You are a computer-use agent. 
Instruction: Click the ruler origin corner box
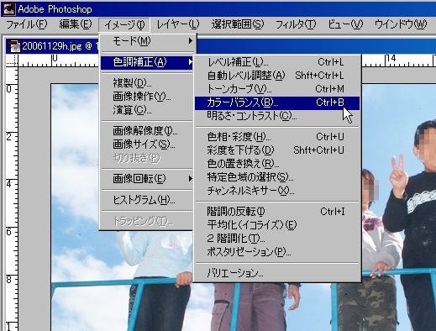click(x=12, y=60)
